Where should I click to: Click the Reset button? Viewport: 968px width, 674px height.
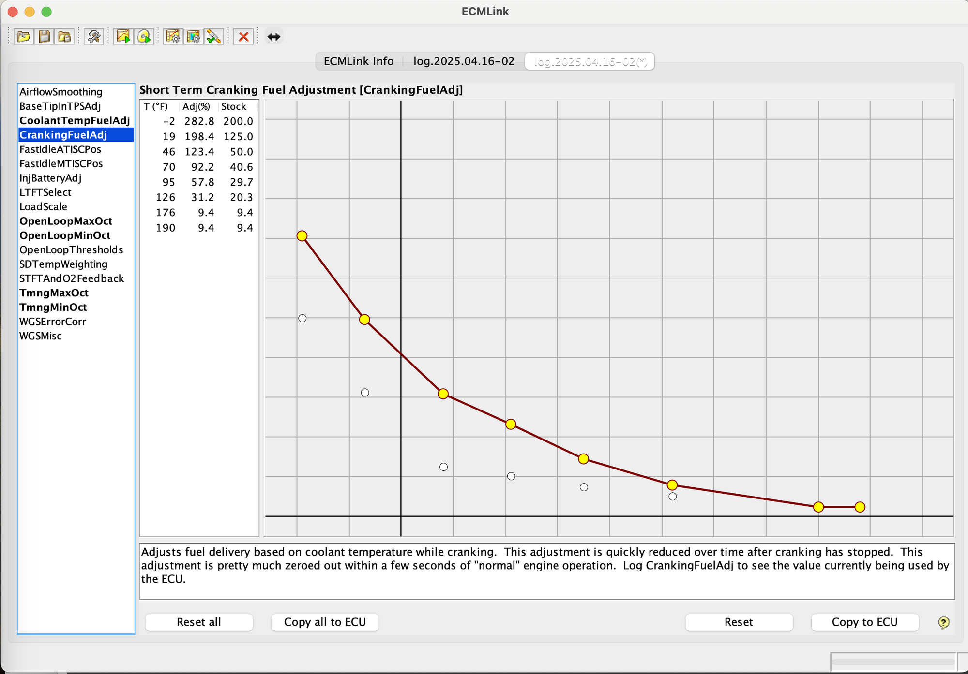739,622
